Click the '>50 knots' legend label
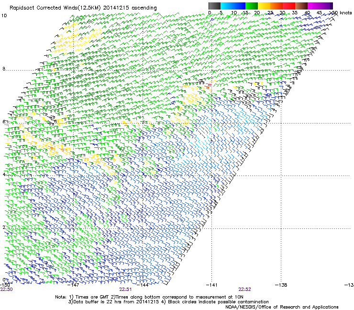Image resolution: width=354 pixels, height=310 pixels. tap(340, 13)
